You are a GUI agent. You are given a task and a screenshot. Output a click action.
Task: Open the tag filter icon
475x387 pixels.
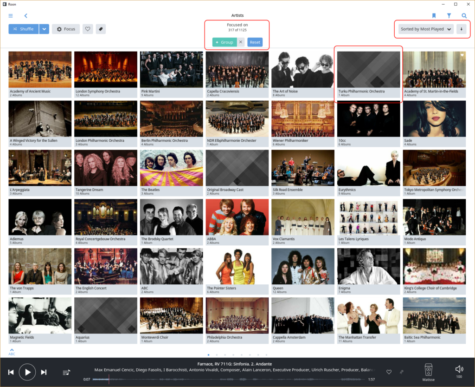pyautogui.click(x=101, y=29)
